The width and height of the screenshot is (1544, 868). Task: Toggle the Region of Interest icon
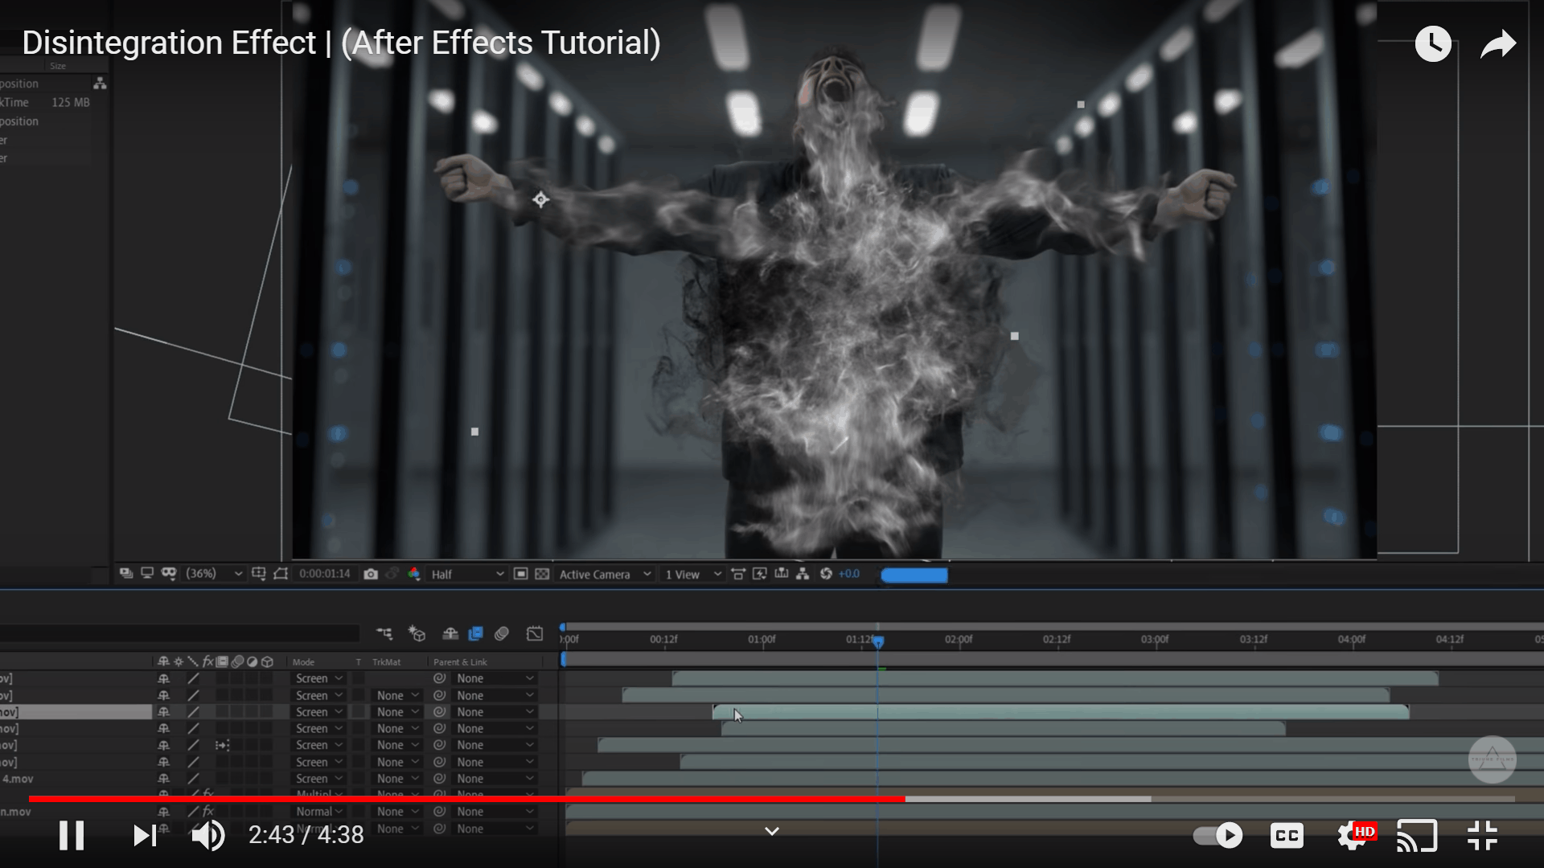[x=520, y=574]
